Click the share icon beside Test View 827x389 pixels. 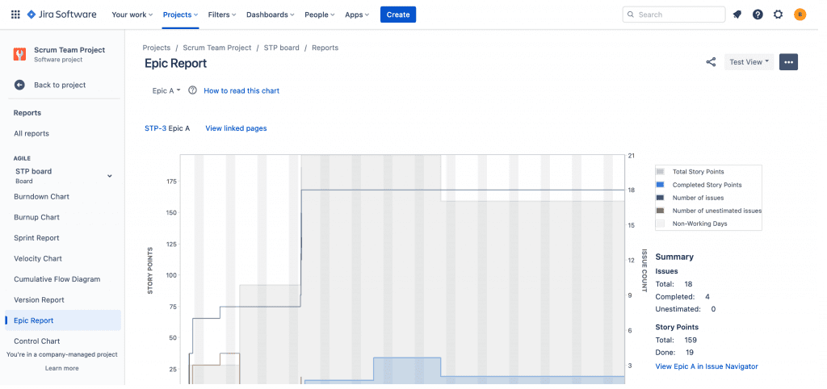711,62
